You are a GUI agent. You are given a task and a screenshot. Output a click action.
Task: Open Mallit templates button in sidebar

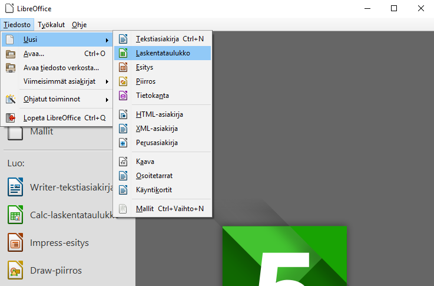click(x=41, y=132)
